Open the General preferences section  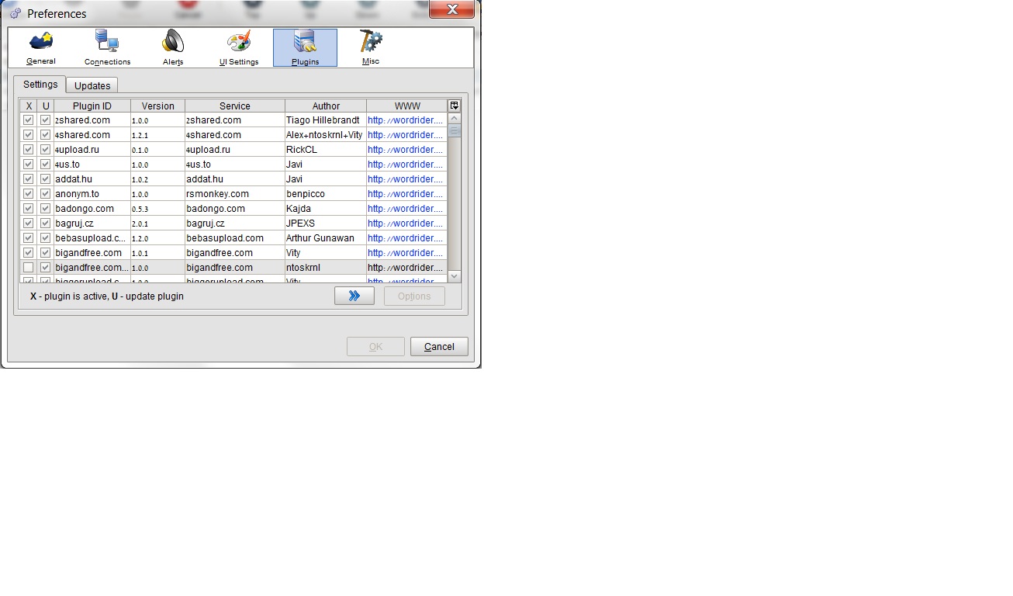coord(41,47)
